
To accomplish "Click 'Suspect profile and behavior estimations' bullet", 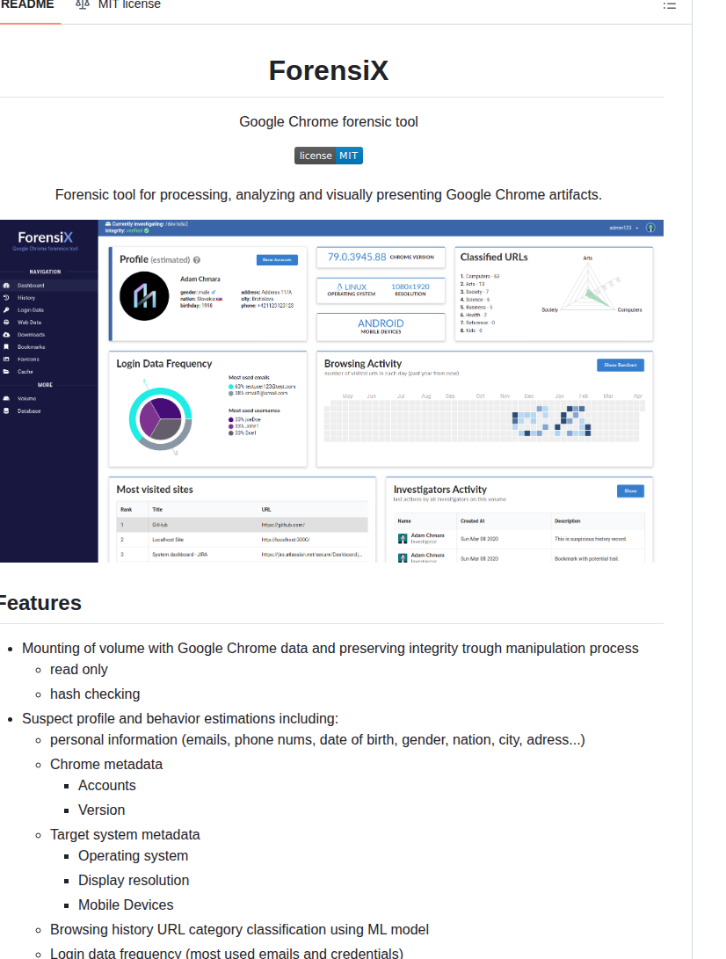I will (x=180, y=719).
